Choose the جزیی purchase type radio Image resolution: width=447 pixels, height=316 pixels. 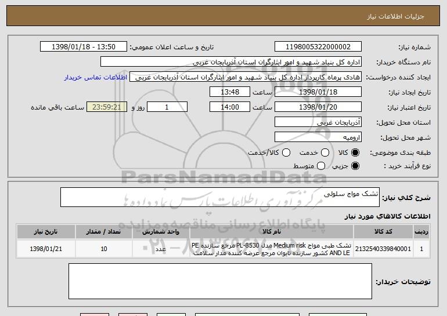355,166
